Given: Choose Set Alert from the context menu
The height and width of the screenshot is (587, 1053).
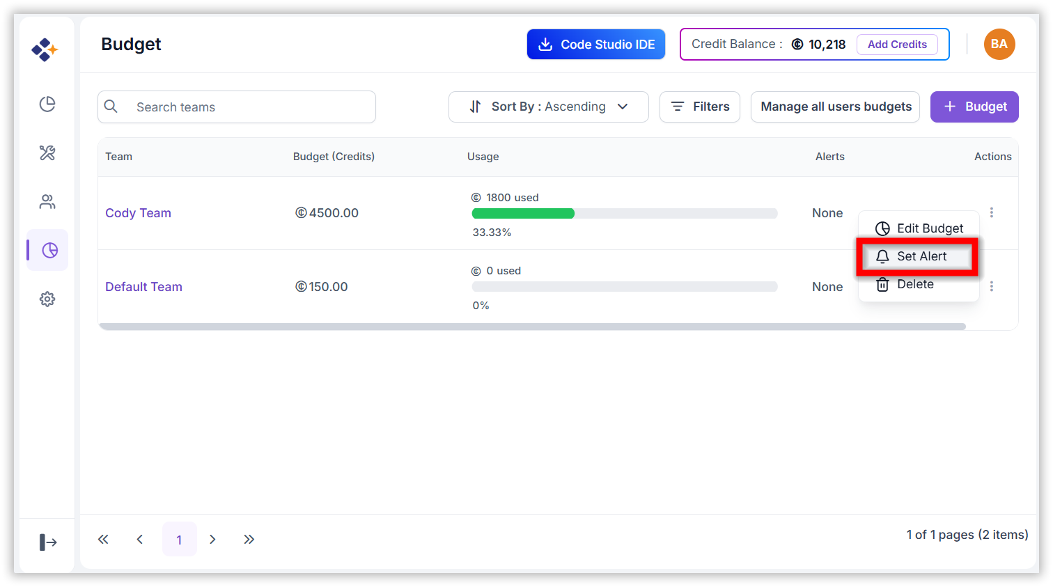Looking at the screenshot, I should pos(918,256).
